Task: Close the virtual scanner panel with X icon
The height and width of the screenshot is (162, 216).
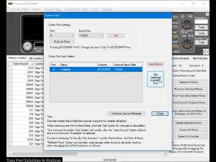Action: (x=207, y=14)
